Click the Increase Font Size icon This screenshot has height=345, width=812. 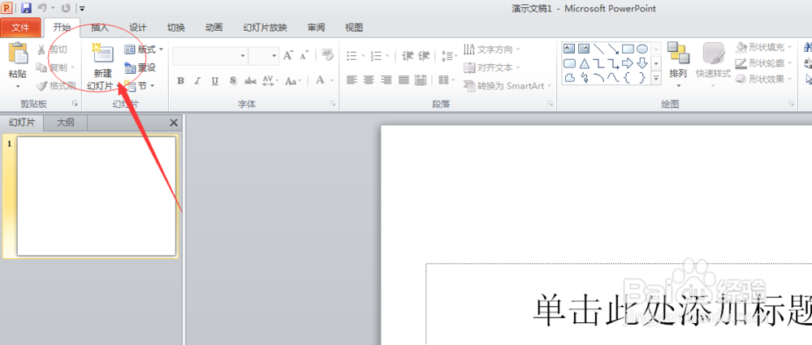coord(288,55)
